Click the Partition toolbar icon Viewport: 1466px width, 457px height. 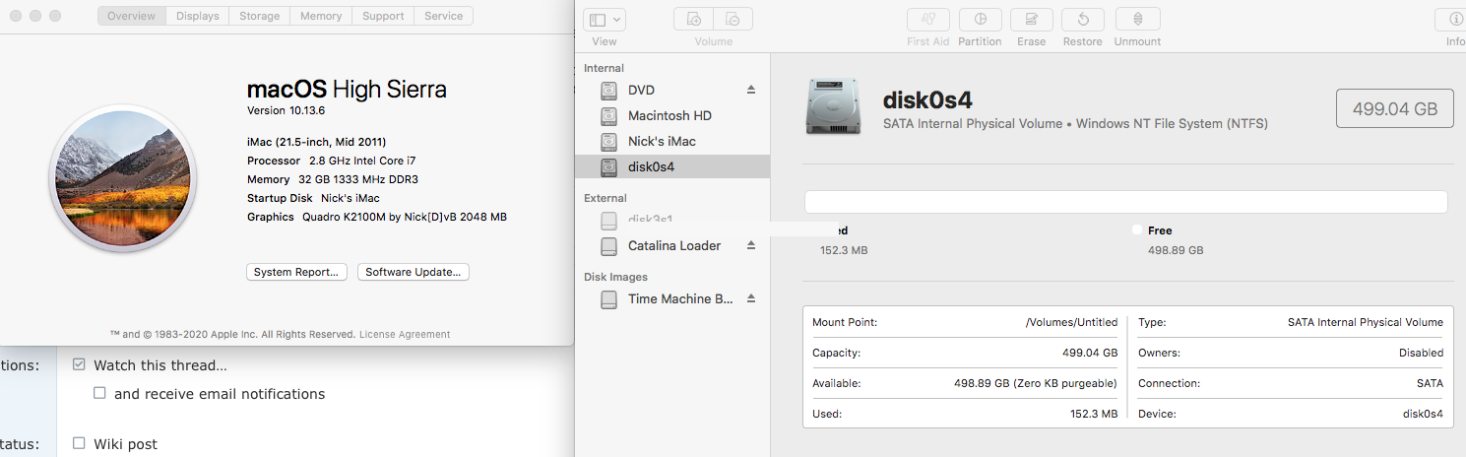click(x=981, y=19)
